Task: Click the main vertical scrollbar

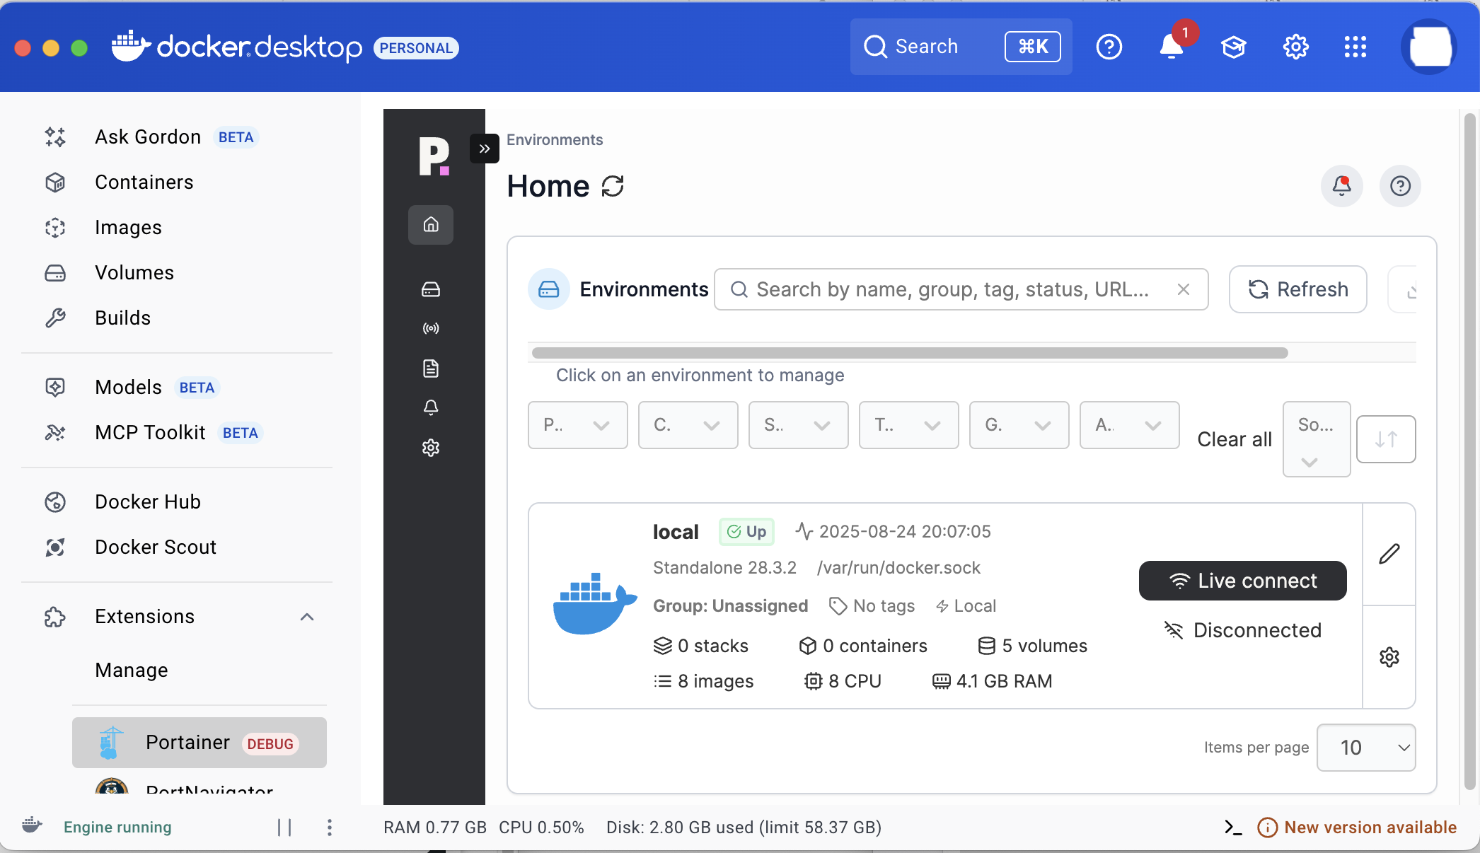Action: point(1470,451)
